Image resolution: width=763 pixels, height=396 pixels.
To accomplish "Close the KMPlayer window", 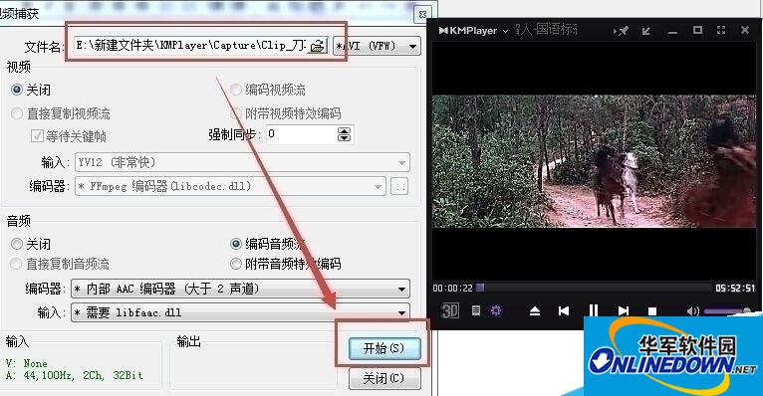I will point(745,30).
